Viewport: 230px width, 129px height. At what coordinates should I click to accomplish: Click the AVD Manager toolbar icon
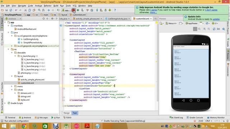[101, 10]
